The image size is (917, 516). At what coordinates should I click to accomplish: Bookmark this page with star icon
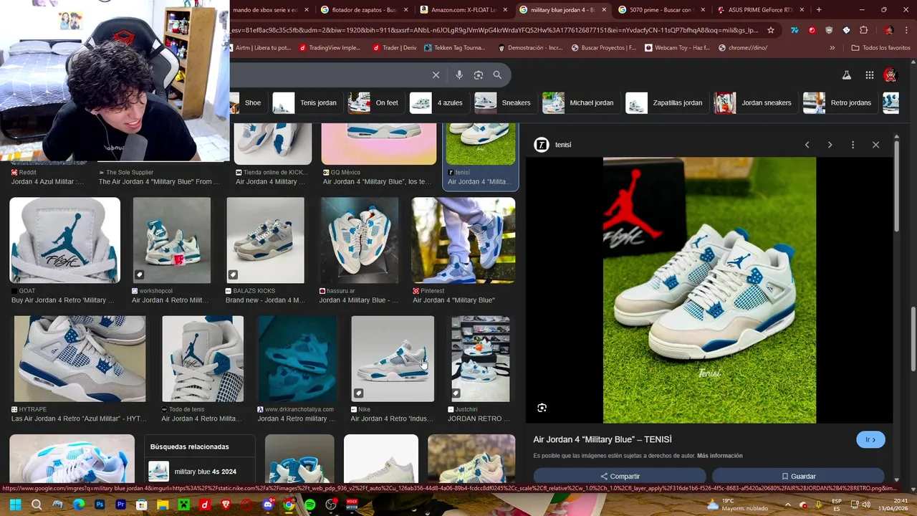pos(771,30)
